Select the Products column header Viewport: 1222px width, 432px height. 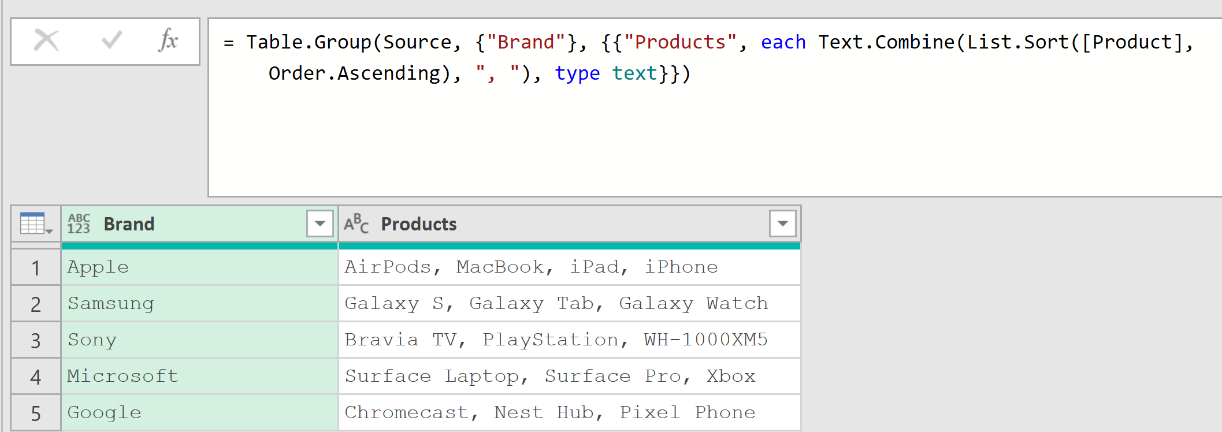click(x=569, y=224)
